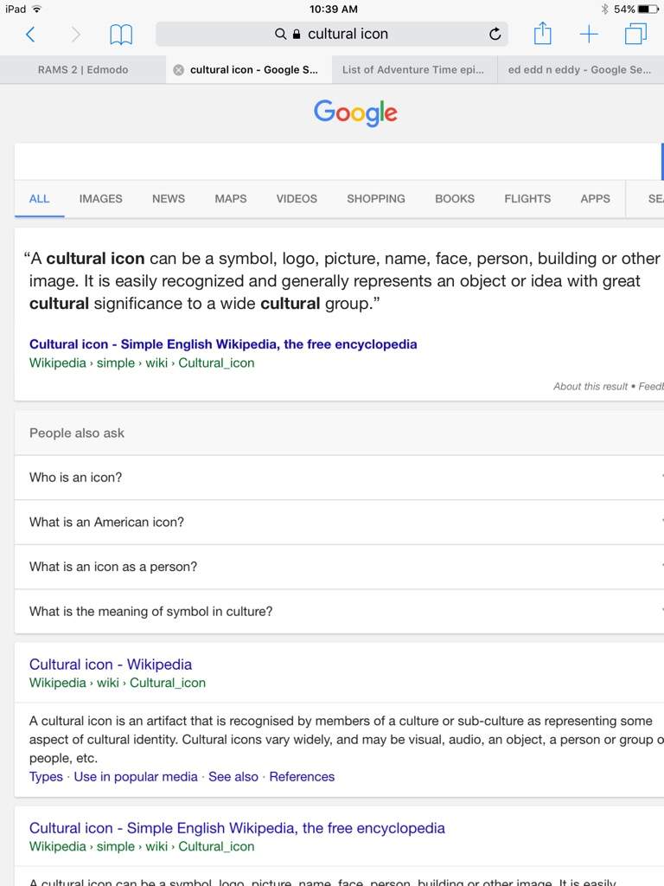The height and width of the screenshot is (886, 664).
Task: Show all tabs overview icon
Action: pyautogui.click(x=635, y=35)
